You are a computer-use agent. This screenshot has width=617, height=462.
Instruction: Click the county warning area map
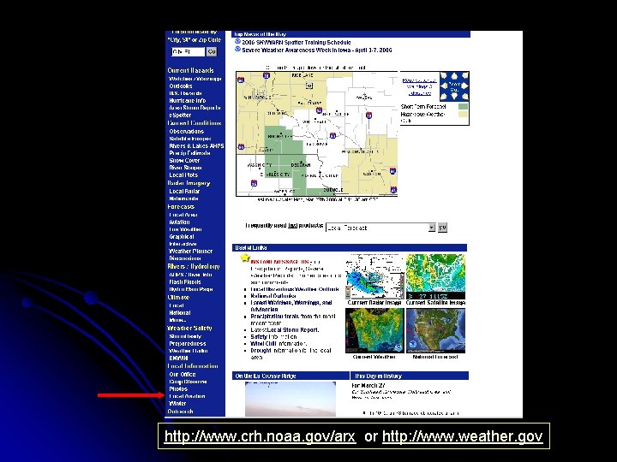pos(317,133)
